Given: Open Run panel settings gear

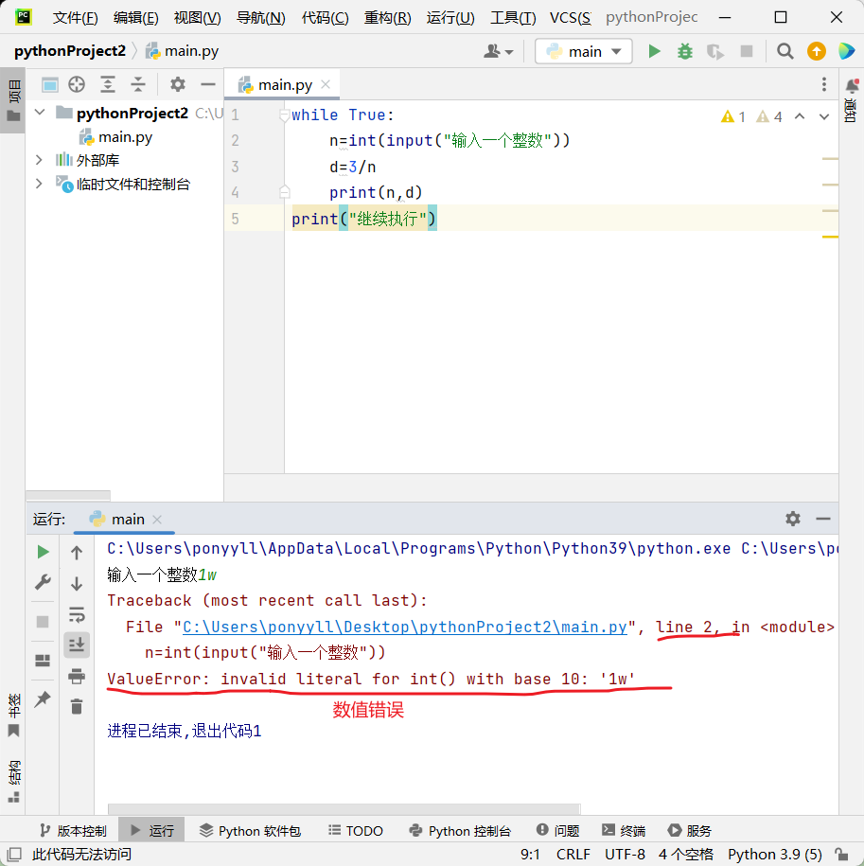Looking at the screenshot, I should [793, 519].
